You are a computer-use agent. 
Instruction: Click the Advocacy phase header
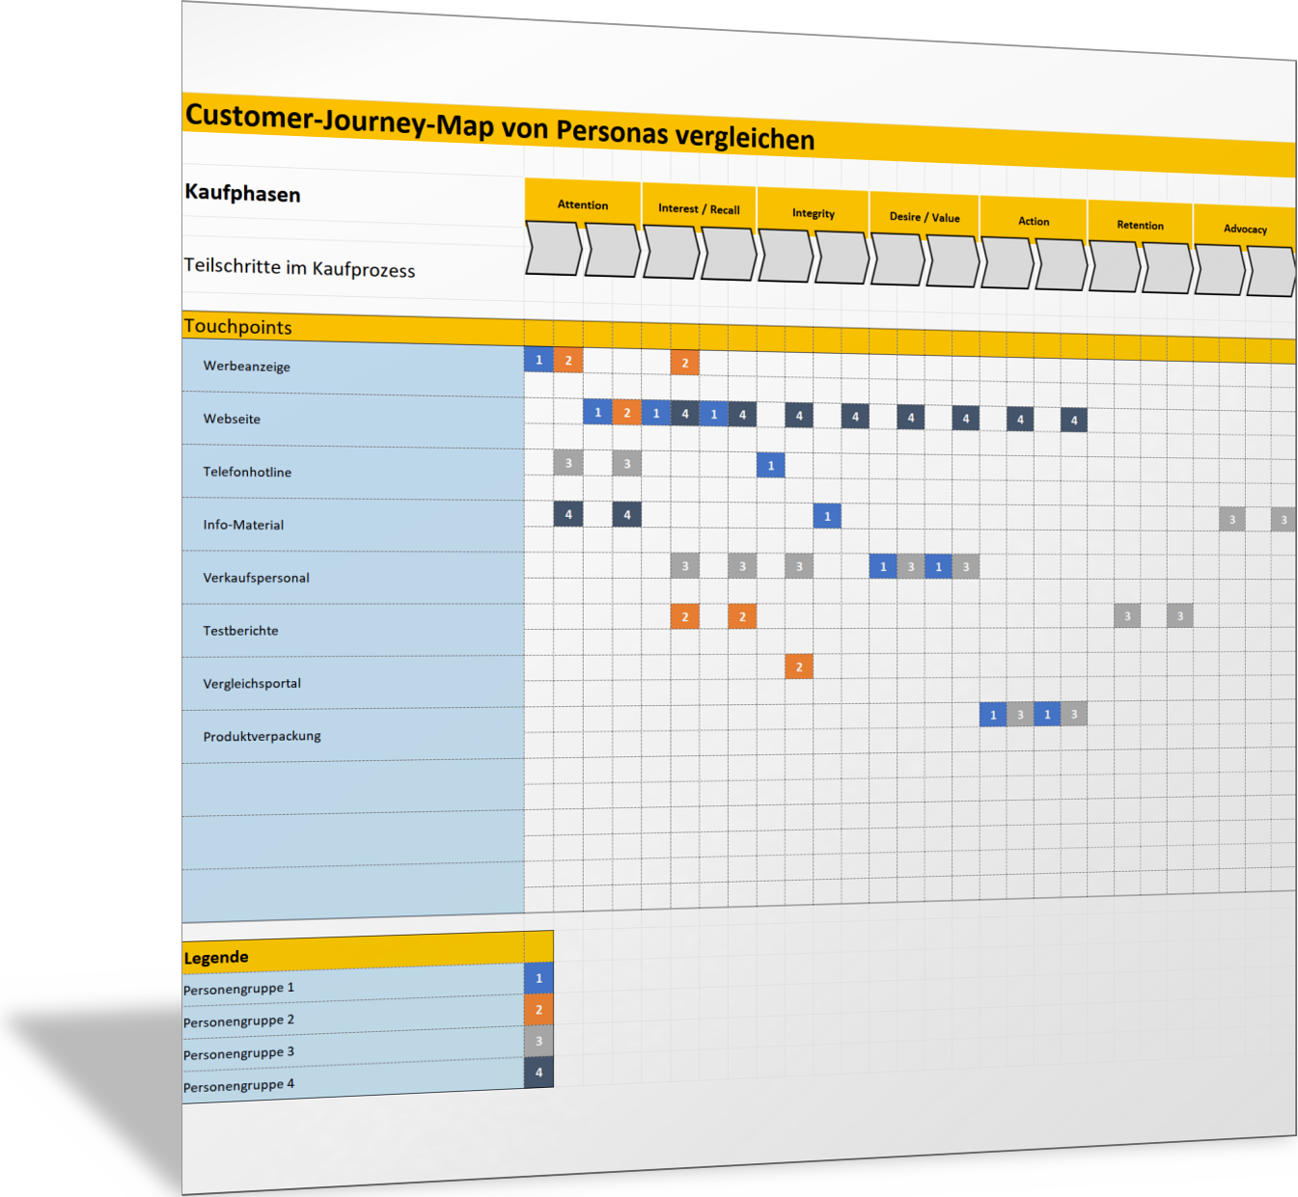tap(1245, 229)
